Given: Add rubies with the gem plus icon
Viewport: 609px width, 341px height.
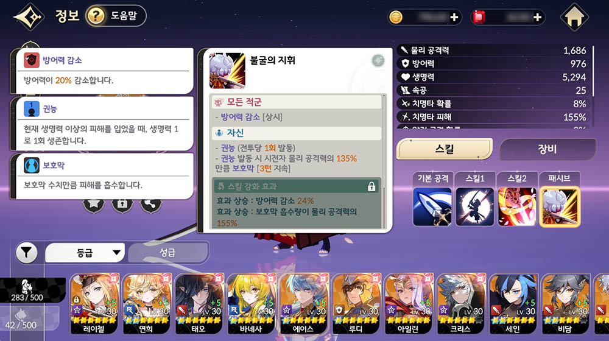Looking at the screenshot, I should [x=538, y=17].
